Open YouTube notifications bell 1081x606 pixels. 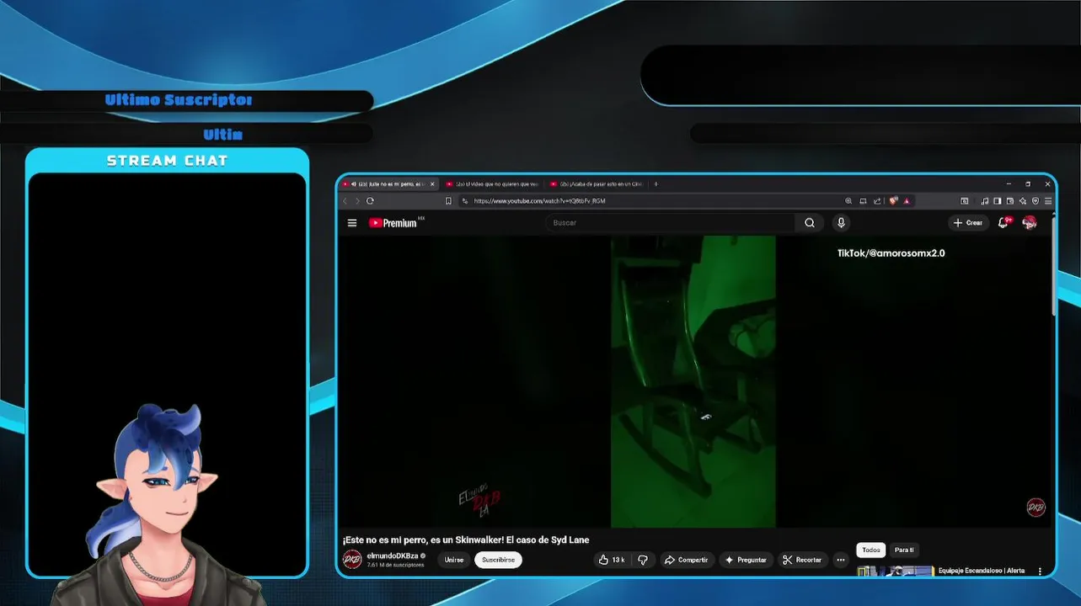click(1003, 222)
